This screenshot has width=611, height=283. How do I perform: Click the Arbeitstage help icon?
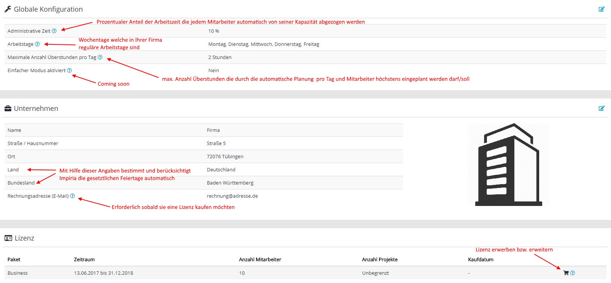(37, 44)
